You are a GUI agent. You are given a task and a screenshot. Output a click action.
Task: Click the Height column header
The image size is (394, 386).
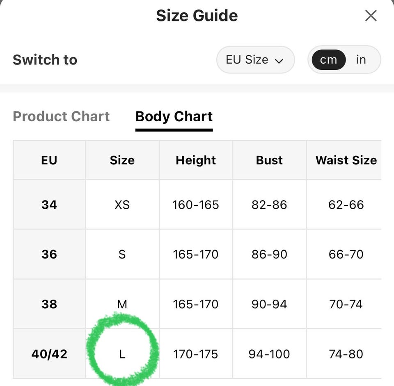pyautogui.click(x=196, y=160)
